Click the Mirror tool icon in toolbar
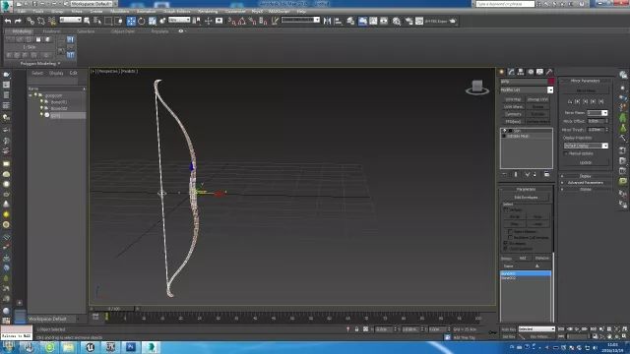The height and width of the screenshot is (354, 630). point(328,21)
